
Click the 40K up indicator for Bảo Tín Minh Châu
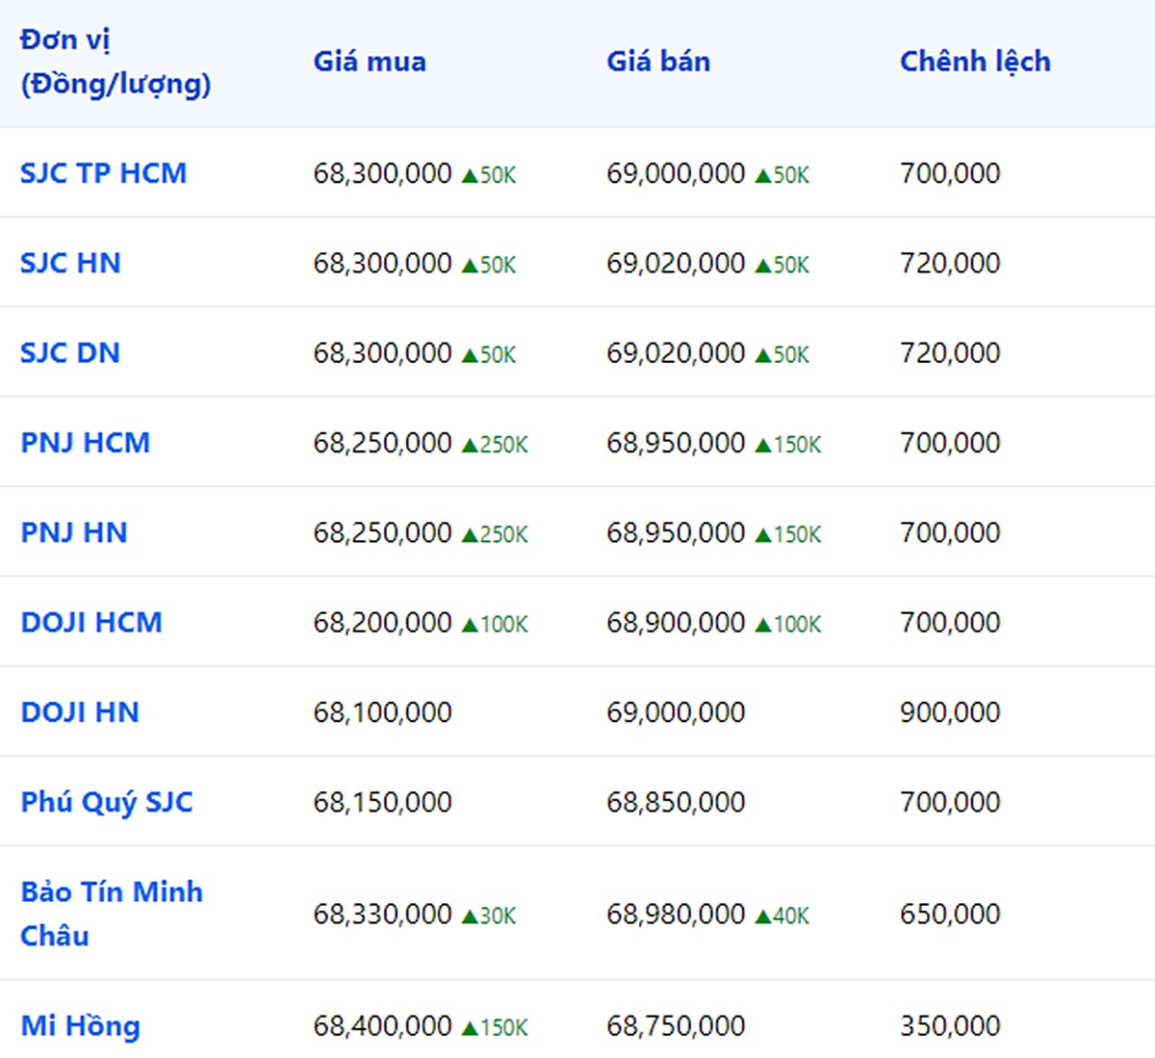(x=783, y=916)
